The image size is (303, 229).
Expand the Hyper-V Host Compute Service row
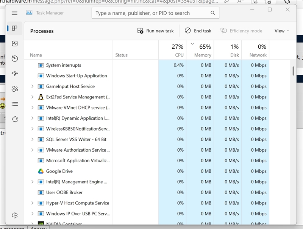33,203
